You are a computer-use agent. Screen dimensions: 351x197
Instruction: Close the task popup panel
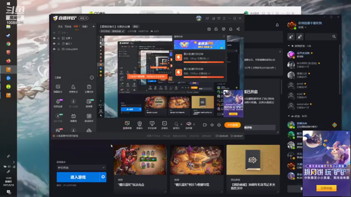[x=224, y=36]
